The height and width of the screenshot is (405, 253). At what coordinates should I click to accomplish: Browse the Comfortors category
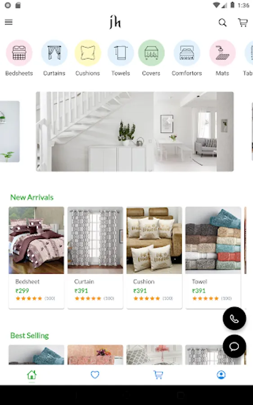click(187, 53)
